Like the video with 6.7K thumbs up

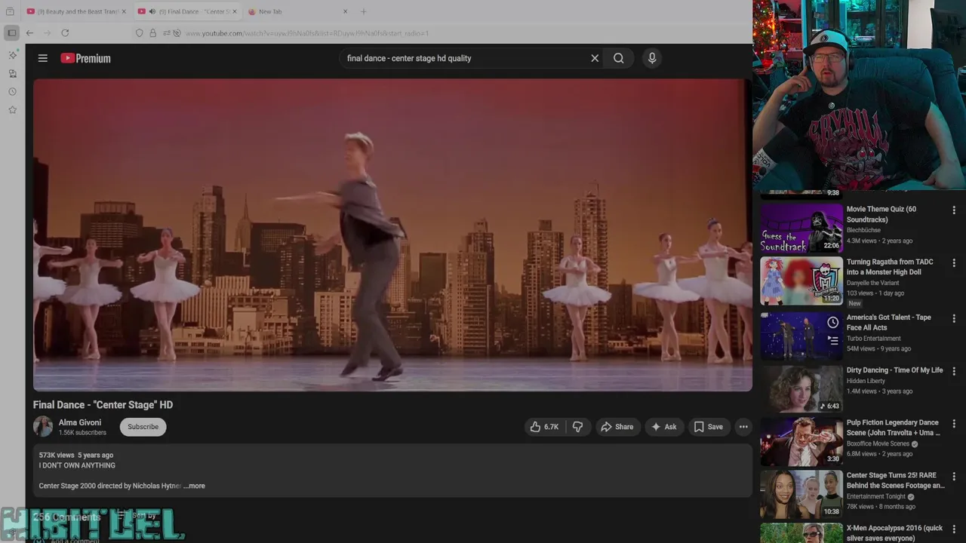[544, 427]
